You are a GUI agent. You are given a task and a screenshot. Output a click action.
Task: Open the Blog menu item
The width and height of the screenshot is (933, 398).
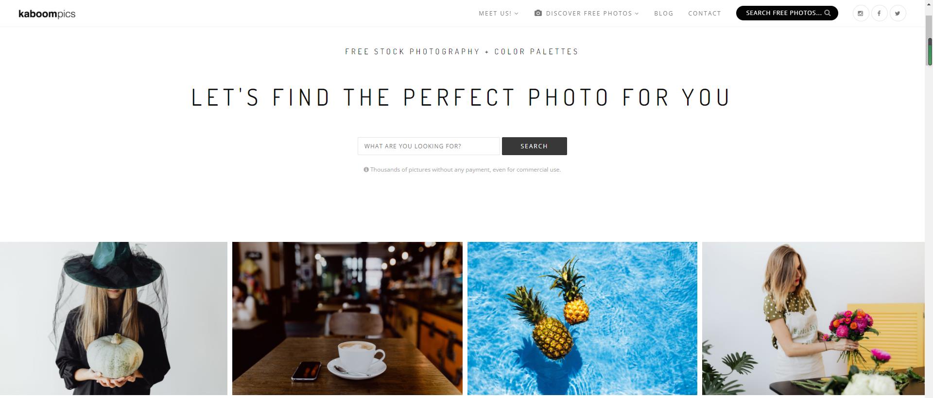[x=664, y=13]
